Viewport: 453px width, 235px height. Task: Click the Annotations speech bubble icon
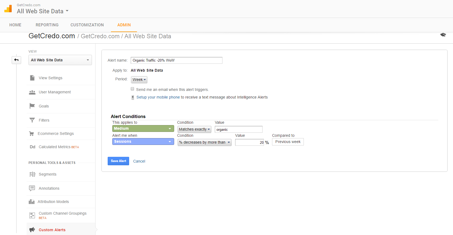pos(32,188)
